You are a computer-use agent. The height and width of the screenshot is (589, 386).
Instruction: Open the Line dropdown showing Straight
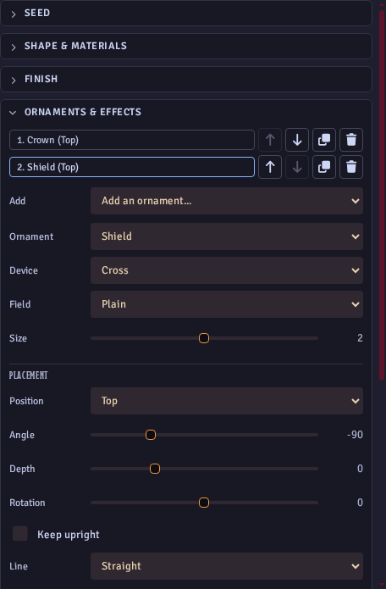pyautogui.click(x=227, y=566)
